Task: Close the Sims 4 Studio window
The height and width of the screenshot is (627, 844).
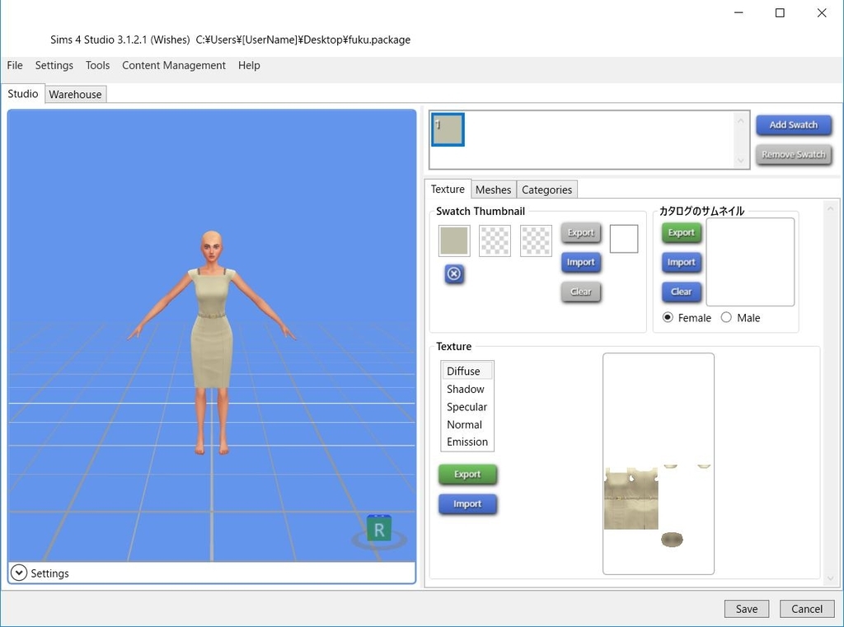Action: pos(822,13)
